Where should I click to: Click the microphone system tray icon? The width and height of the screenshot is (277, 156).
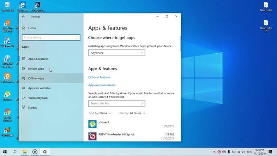[x=229, y=152]
